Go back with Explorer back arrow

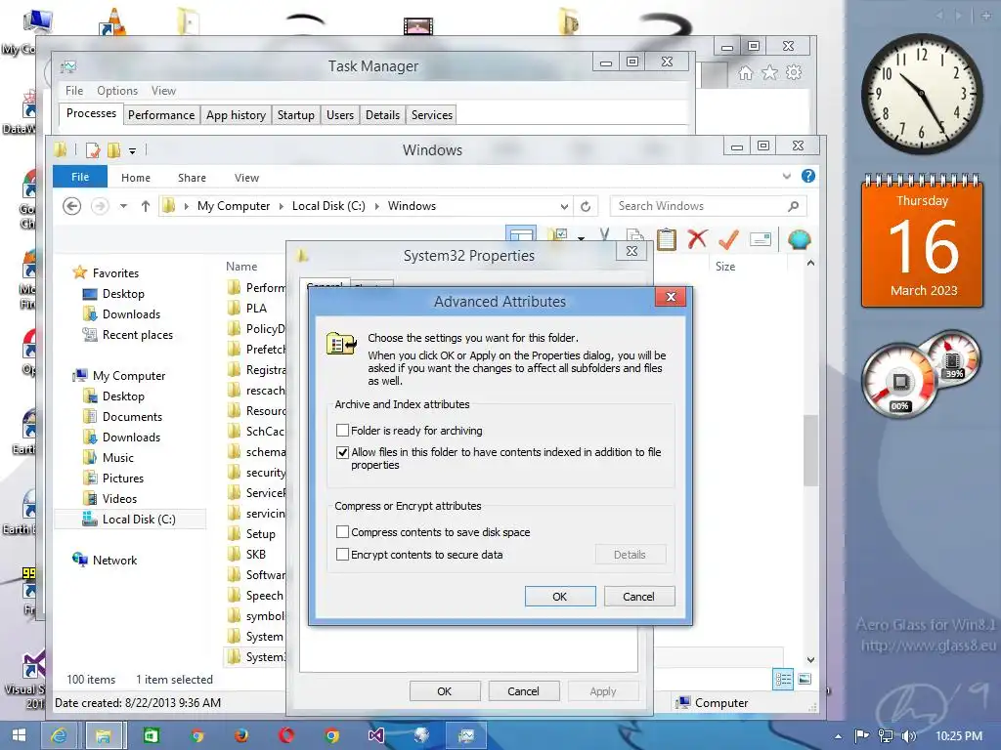click(72, 206)
